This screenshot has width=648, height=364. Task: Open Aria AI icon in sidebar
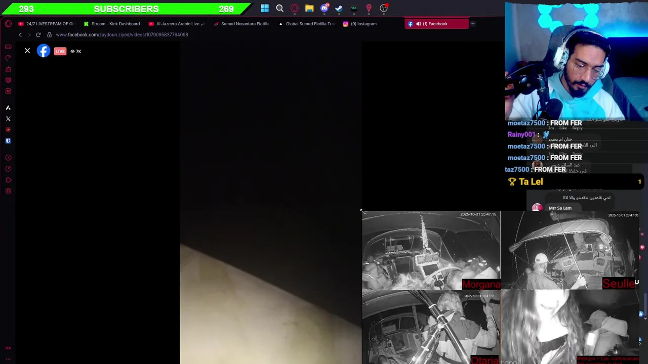pos(8,108)
